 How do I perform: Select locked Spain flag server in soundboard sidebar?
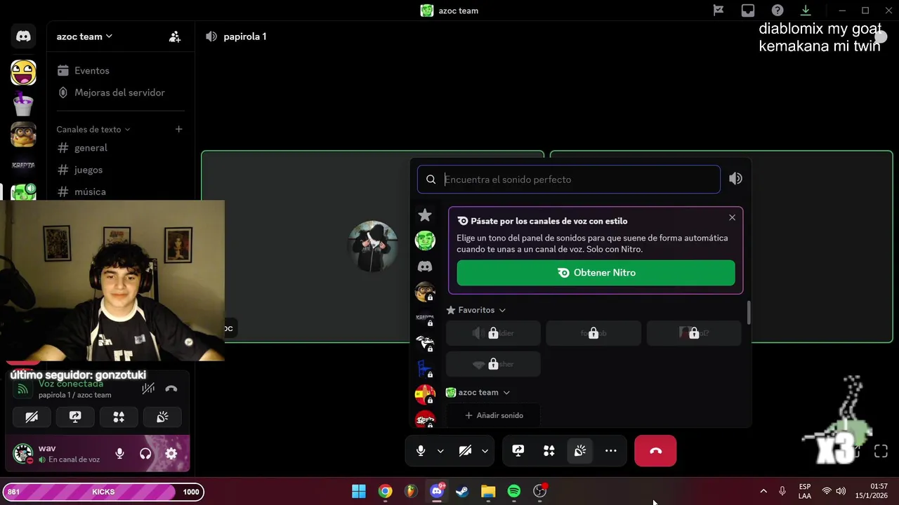pyautogui.click(x=425, y=394)
